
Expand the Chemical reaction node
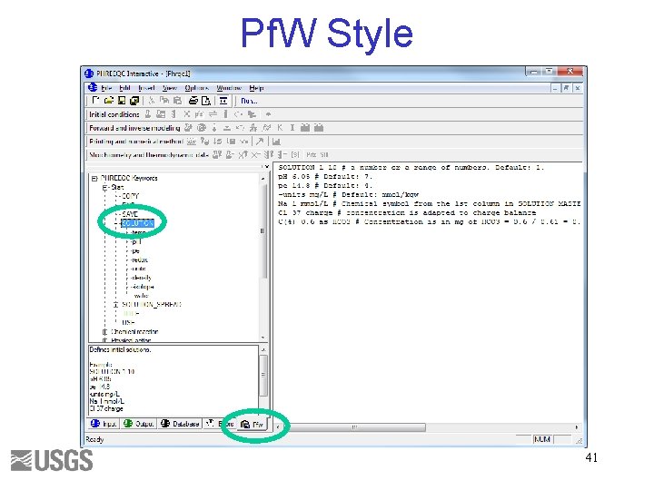[104, 332]
